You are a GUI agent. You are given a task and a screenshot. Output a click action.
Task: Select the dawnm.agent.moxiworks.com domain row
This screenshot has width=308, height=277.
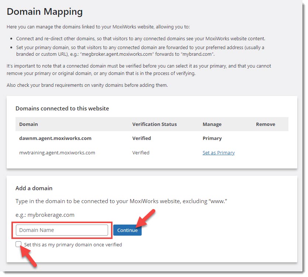[x=55, y=138]
